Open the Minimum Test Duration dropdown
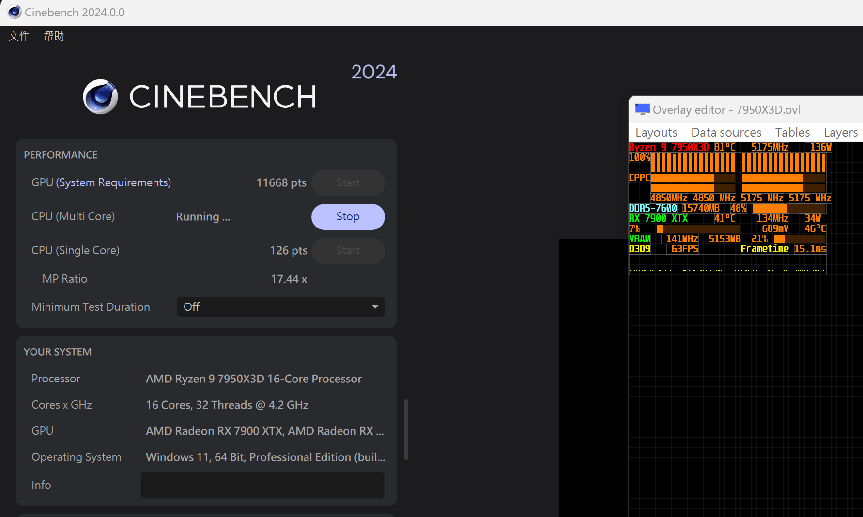The width and height of the screenshot is (863, 517). click(x=281, y=307)
